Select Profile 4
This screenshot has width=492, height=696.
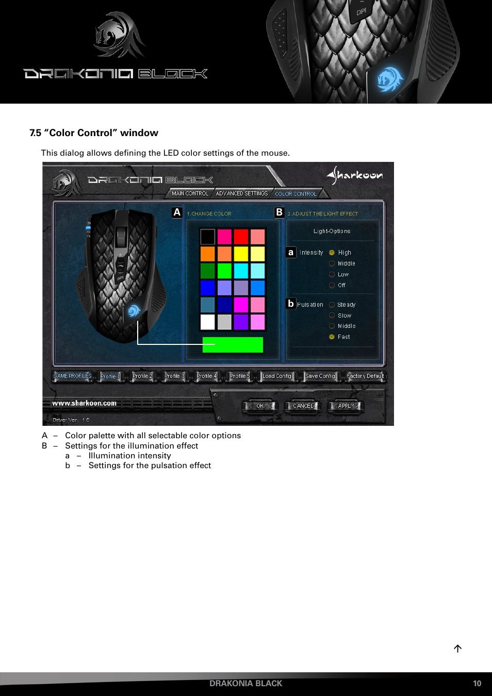206,376
